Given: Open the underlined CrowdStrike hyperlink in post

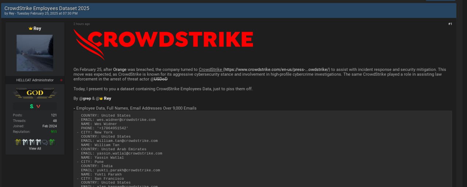Looking at the screenshot, I should pos(210,69).
